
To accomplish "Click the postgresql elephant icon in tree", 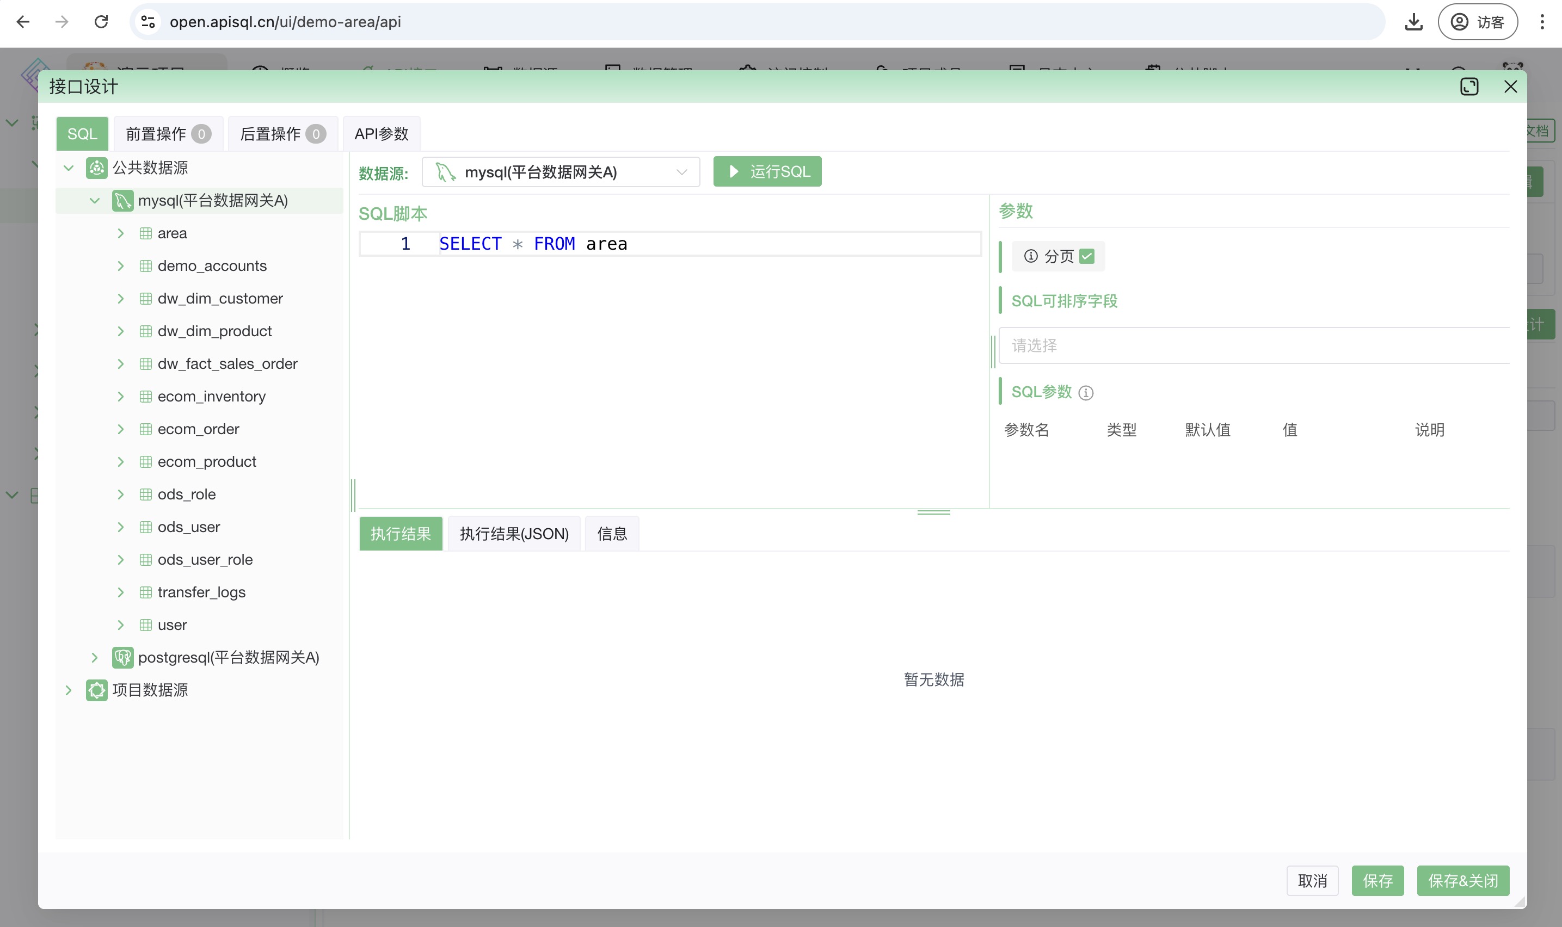I will pyautogui.click(x=122, y=657).
